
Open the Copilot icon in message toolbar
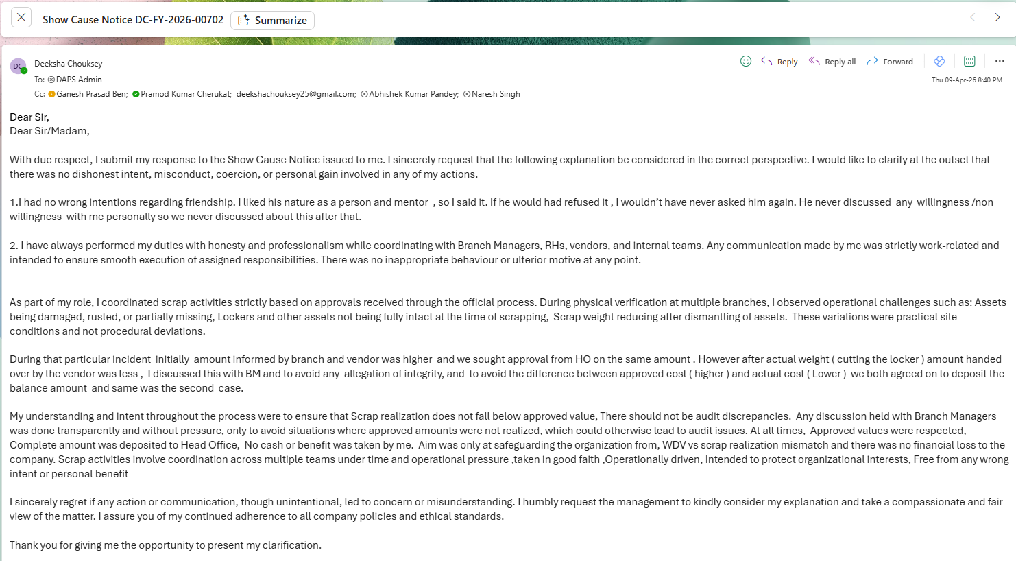pos(939,61)
